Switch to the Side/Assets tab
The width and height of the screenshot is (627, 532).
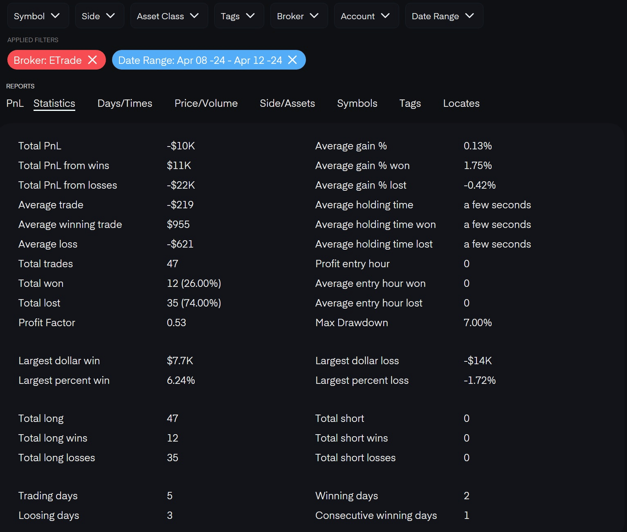(x=287, y=103)
